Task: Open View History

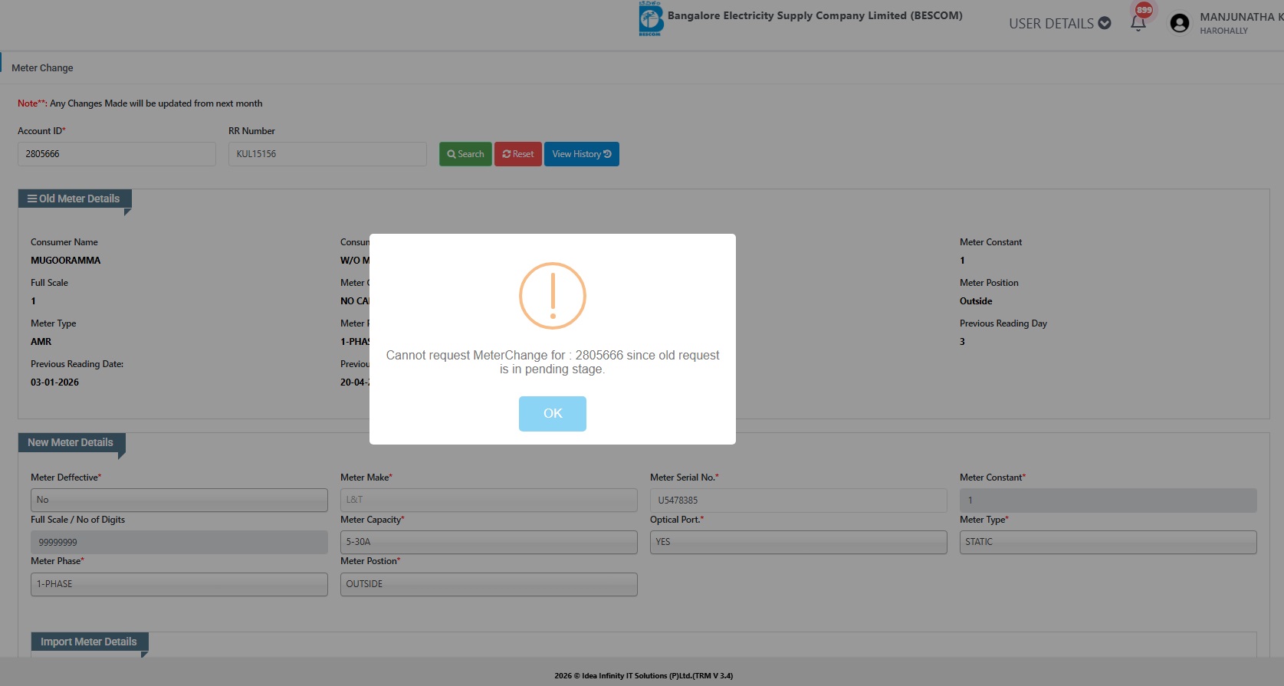Action: pyautogui.click(x=581, y=154)
